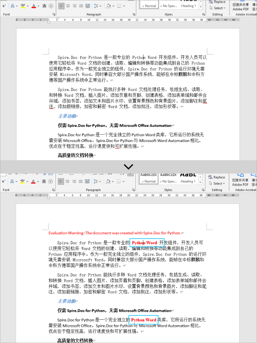Screen dimensions: 257x343
Task: Align text left in lower window
Action: 61,181
